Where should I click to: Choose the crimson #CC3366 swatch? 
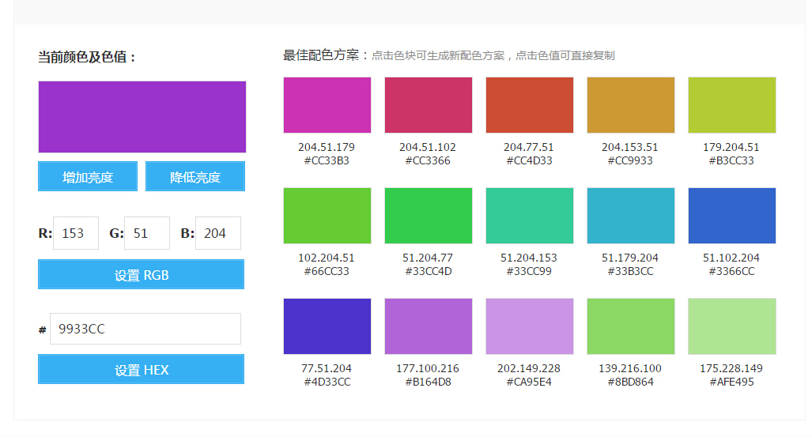click(429, 105)
